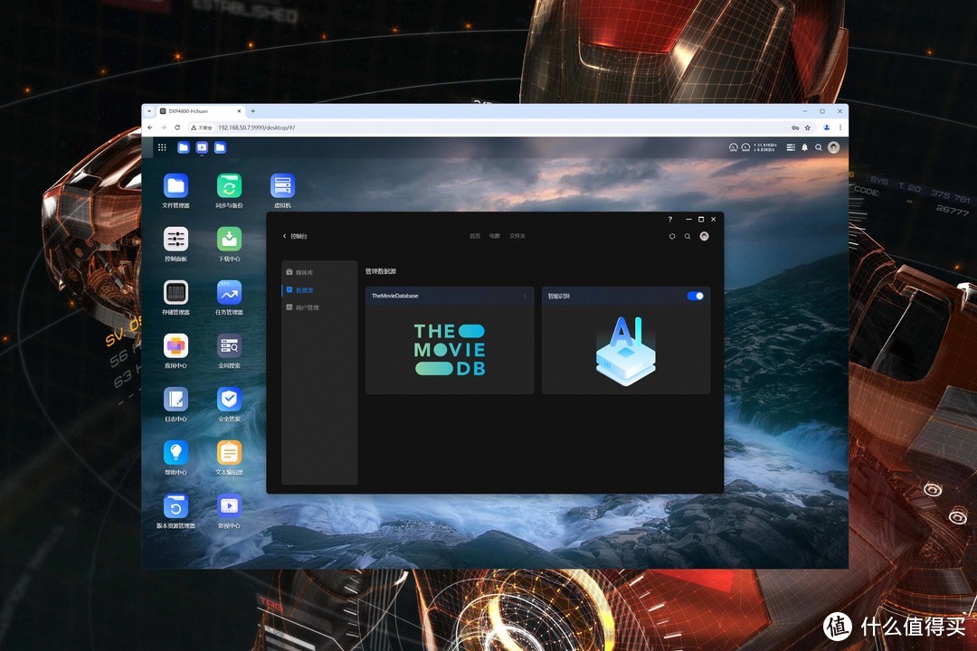Open the notifications bell in the NAS top bar
The width and height of the screenshot is (977, 651).
[804, 147]
